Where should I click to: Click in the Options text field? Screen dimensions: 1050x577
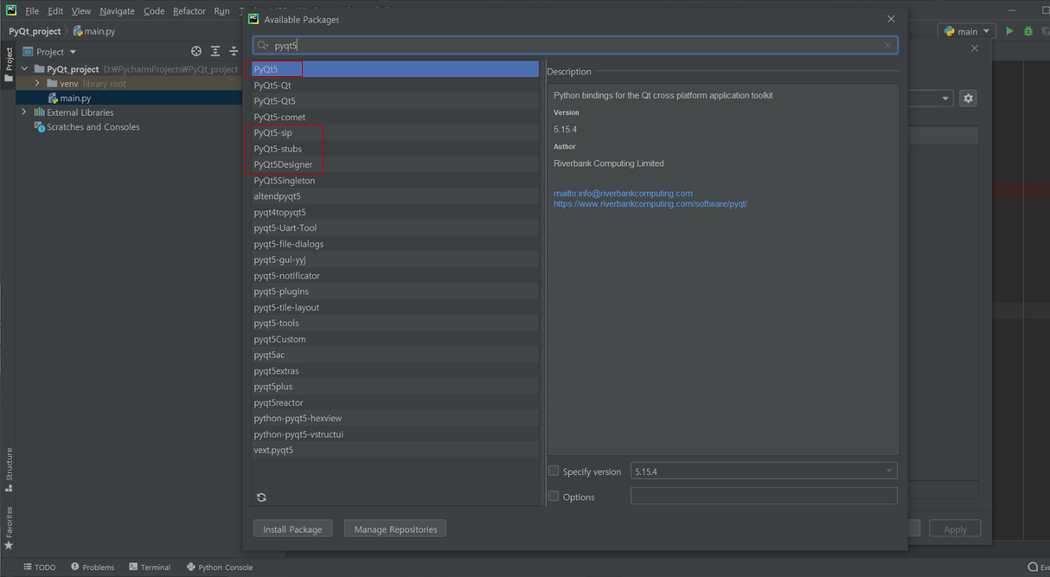pos(764,497)
